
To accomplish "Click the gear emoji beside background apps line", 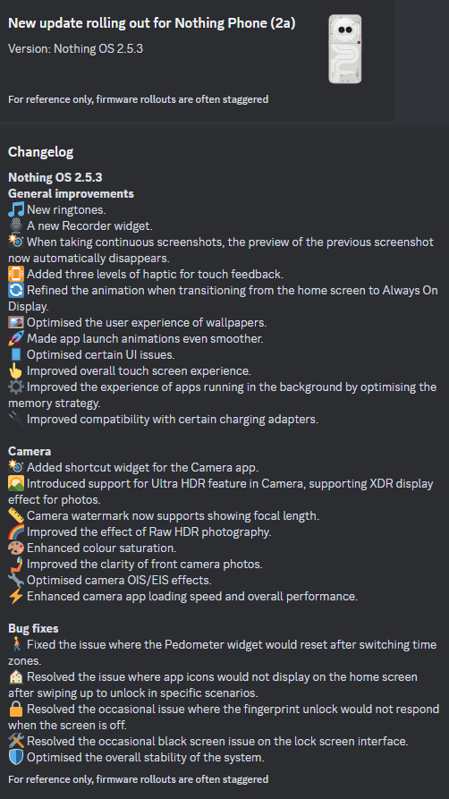I will point(16,387).
